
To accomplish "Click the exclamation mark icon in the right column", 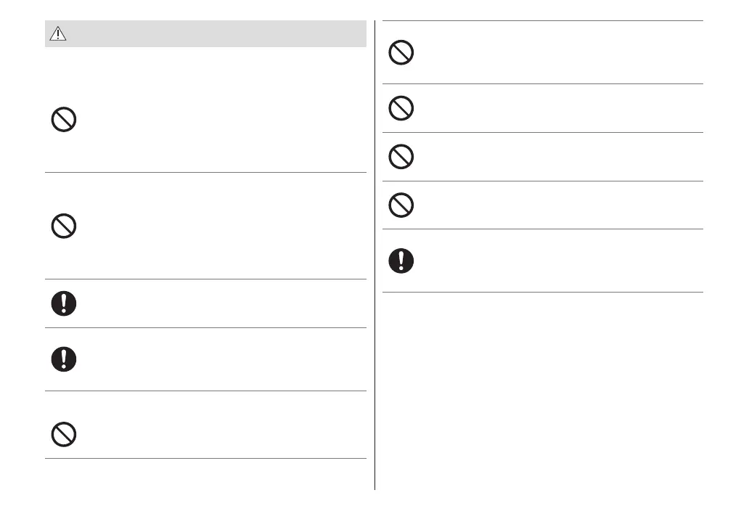I will pyautogui.click(x=401, y=261).
